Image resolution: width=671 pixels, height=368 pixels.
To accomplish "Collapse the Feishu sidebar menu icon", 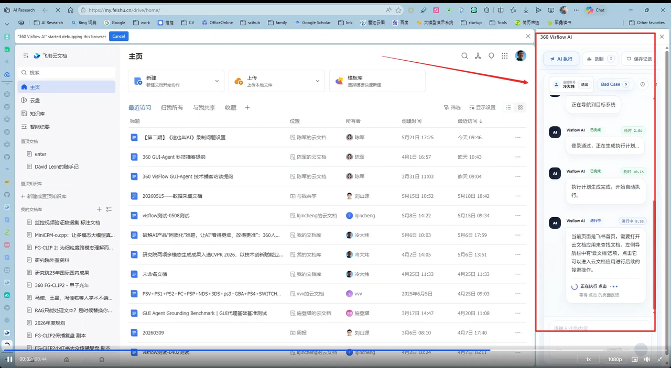I will tap(26, 55).
